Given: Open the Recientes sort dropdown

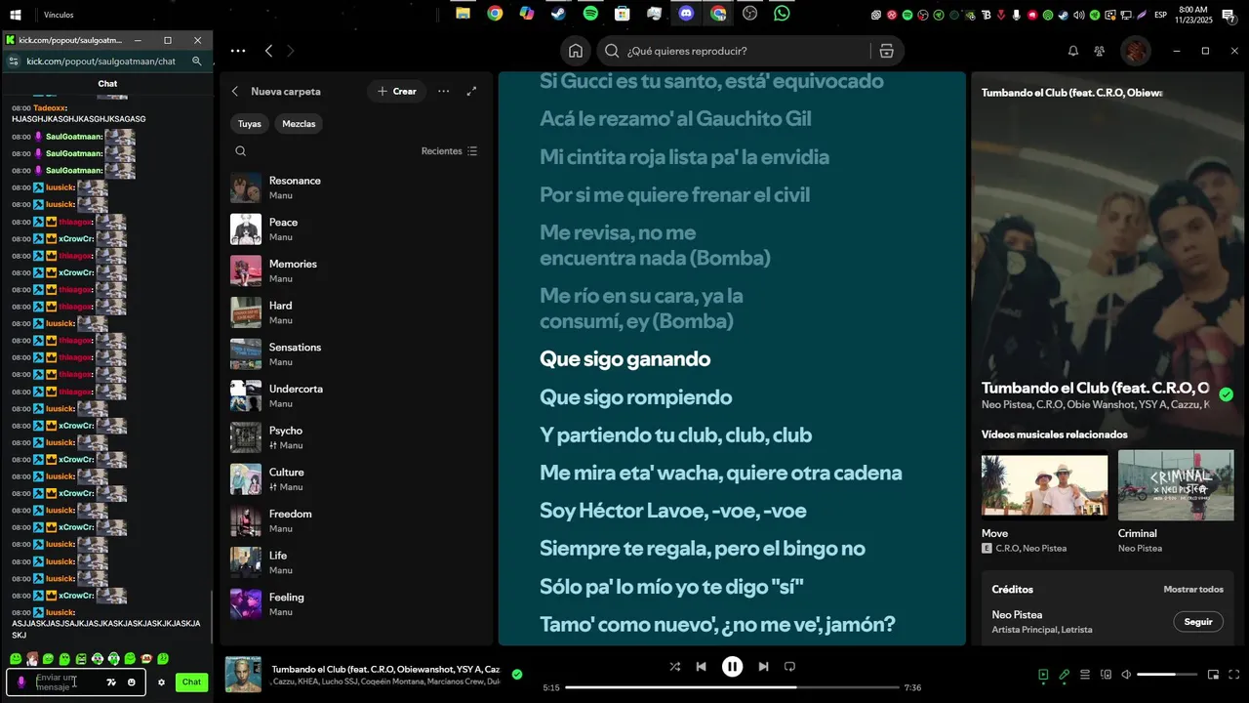Looking at the screenshot, I should pos(449,151).
